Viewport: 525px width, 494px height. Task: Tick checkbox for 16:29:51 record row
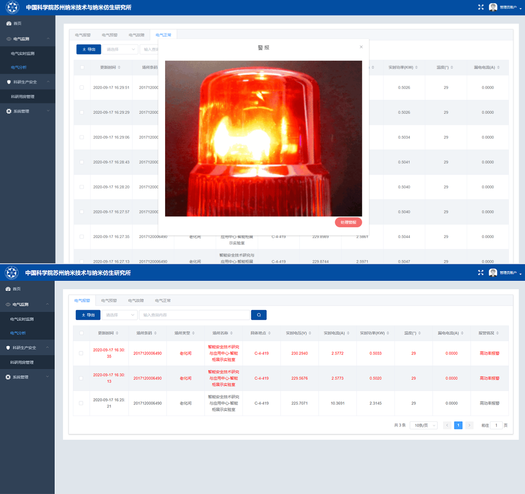(82, 88)
